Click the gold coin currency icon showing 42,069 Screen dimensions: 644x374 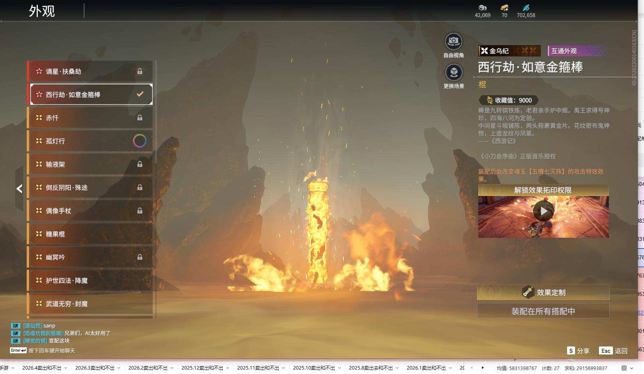(x=482, y=8)
